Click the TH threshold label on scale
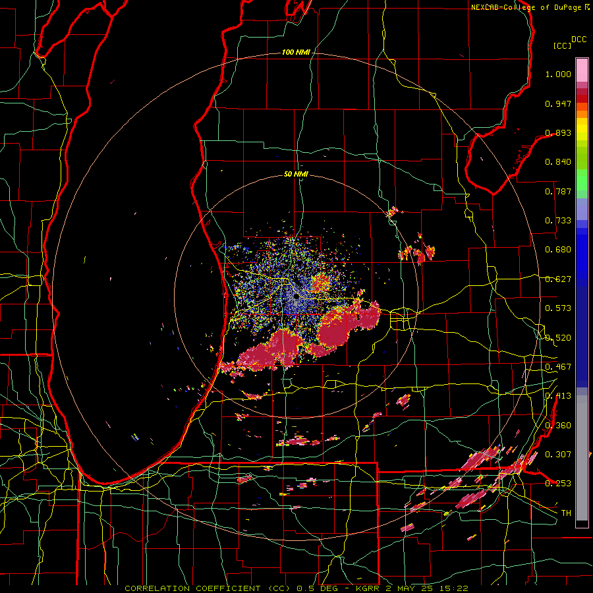 click(x=566, y=513)
